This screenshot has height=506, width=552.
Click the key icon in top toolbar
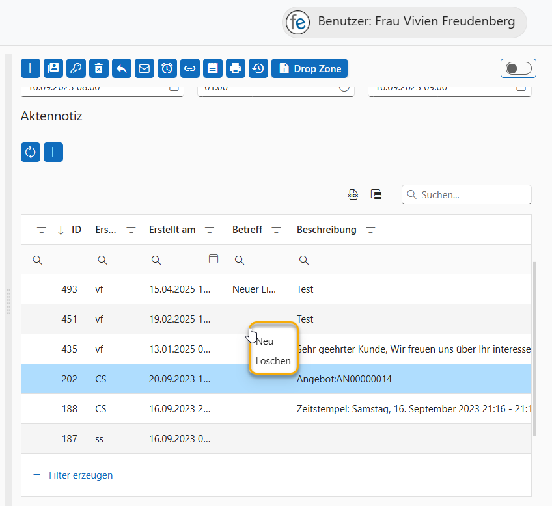[76, 68]
